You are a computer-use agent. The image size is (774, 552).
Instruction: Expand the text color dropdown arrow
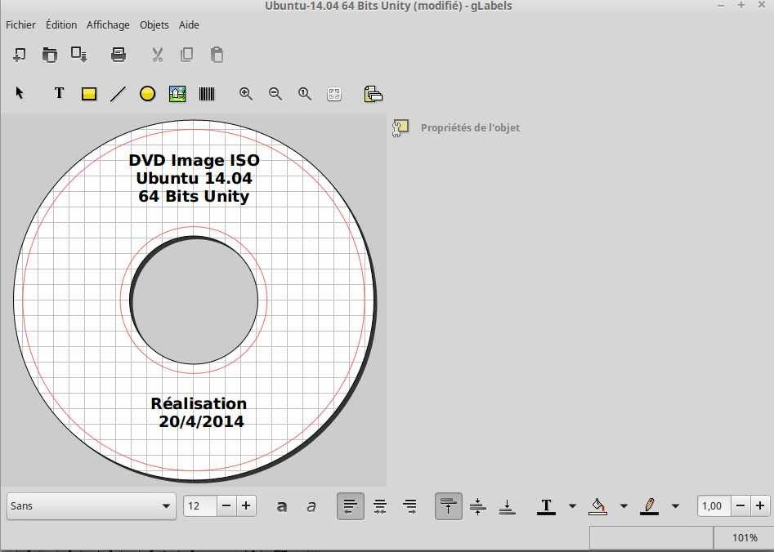click(572, 506)
